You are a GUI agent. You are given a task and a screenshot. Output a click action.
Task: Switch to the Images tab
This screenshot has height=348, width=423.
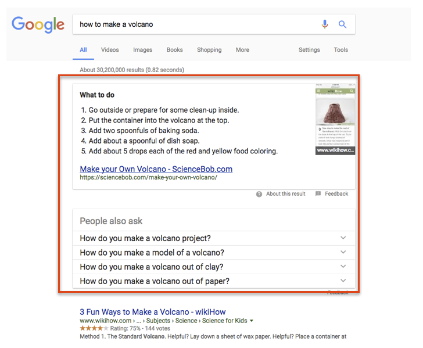point(142,50)
